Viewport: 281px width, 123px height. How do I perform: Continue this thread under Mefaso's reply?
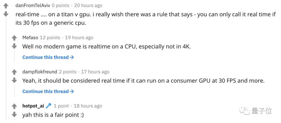point(48,57)
